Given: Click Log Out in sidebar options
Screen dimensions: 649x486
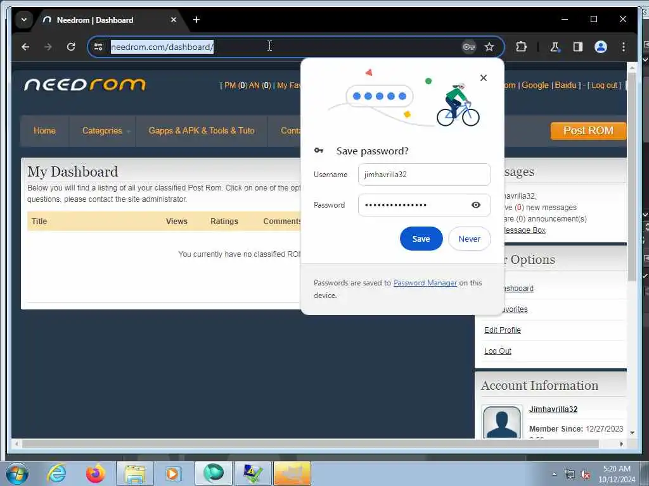Looking at the screenshot, I should [498, 351].
